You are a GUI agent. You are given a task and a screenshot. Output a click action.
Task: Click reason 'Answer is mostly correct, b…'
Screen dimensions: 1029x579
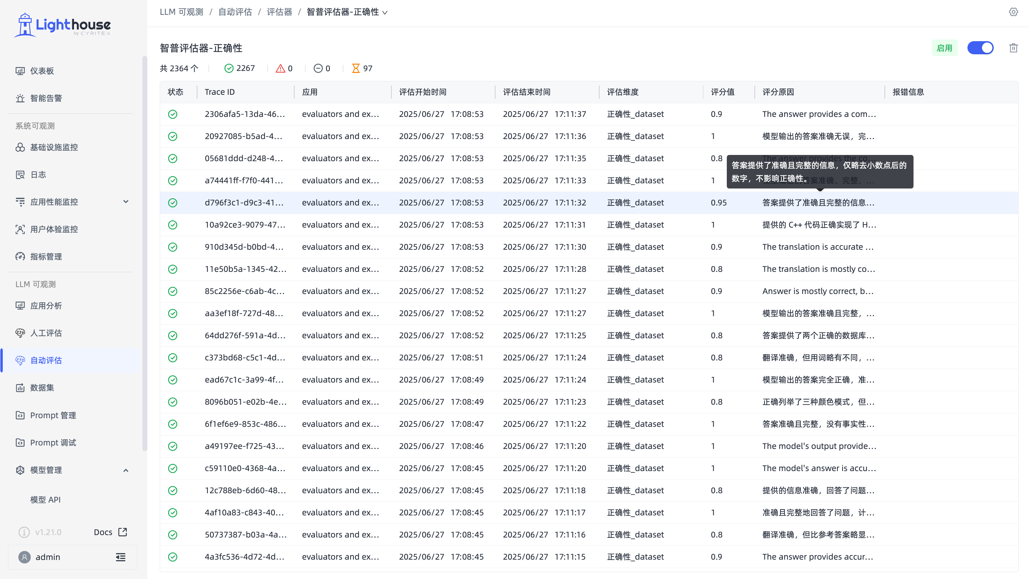[818, 291]
